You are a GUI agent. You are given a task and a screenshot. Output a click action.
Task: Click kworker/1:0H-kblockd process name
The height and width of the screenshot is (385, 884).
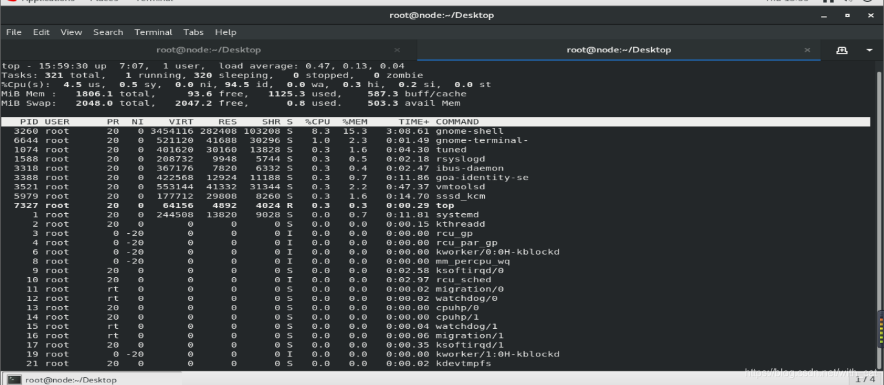pos(498,354)
